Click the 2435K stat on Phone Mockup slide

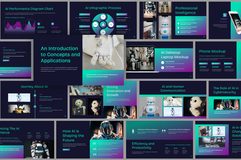tap(203, 67)
